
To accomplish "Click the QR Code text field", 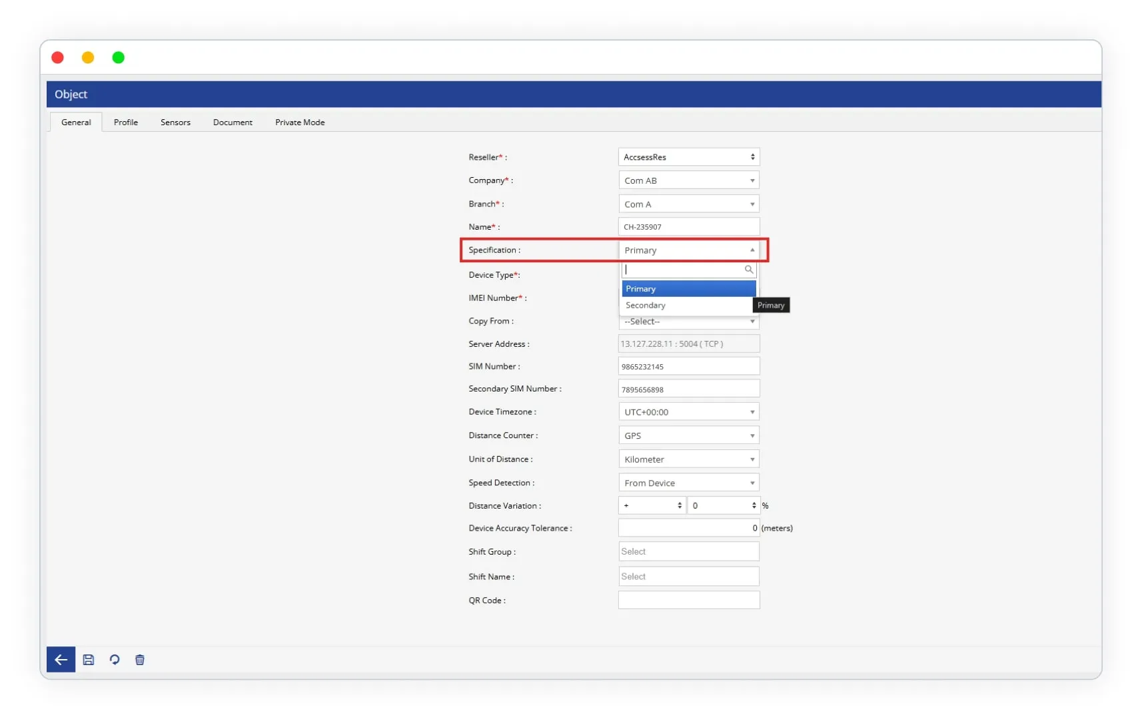I will 688,600.
